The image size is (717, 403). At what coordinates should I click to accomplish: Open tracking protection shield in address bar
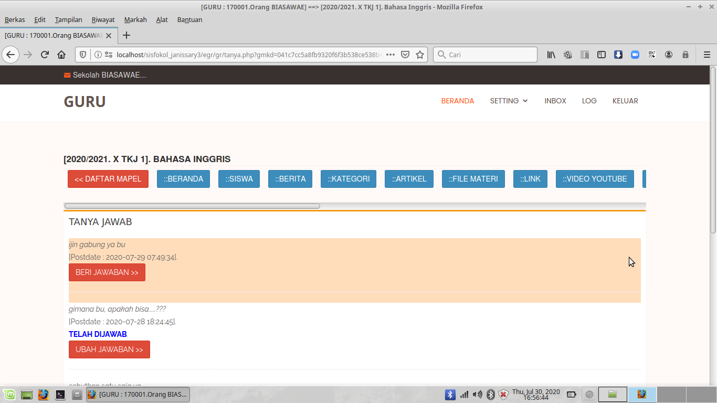tap(83, 55)
